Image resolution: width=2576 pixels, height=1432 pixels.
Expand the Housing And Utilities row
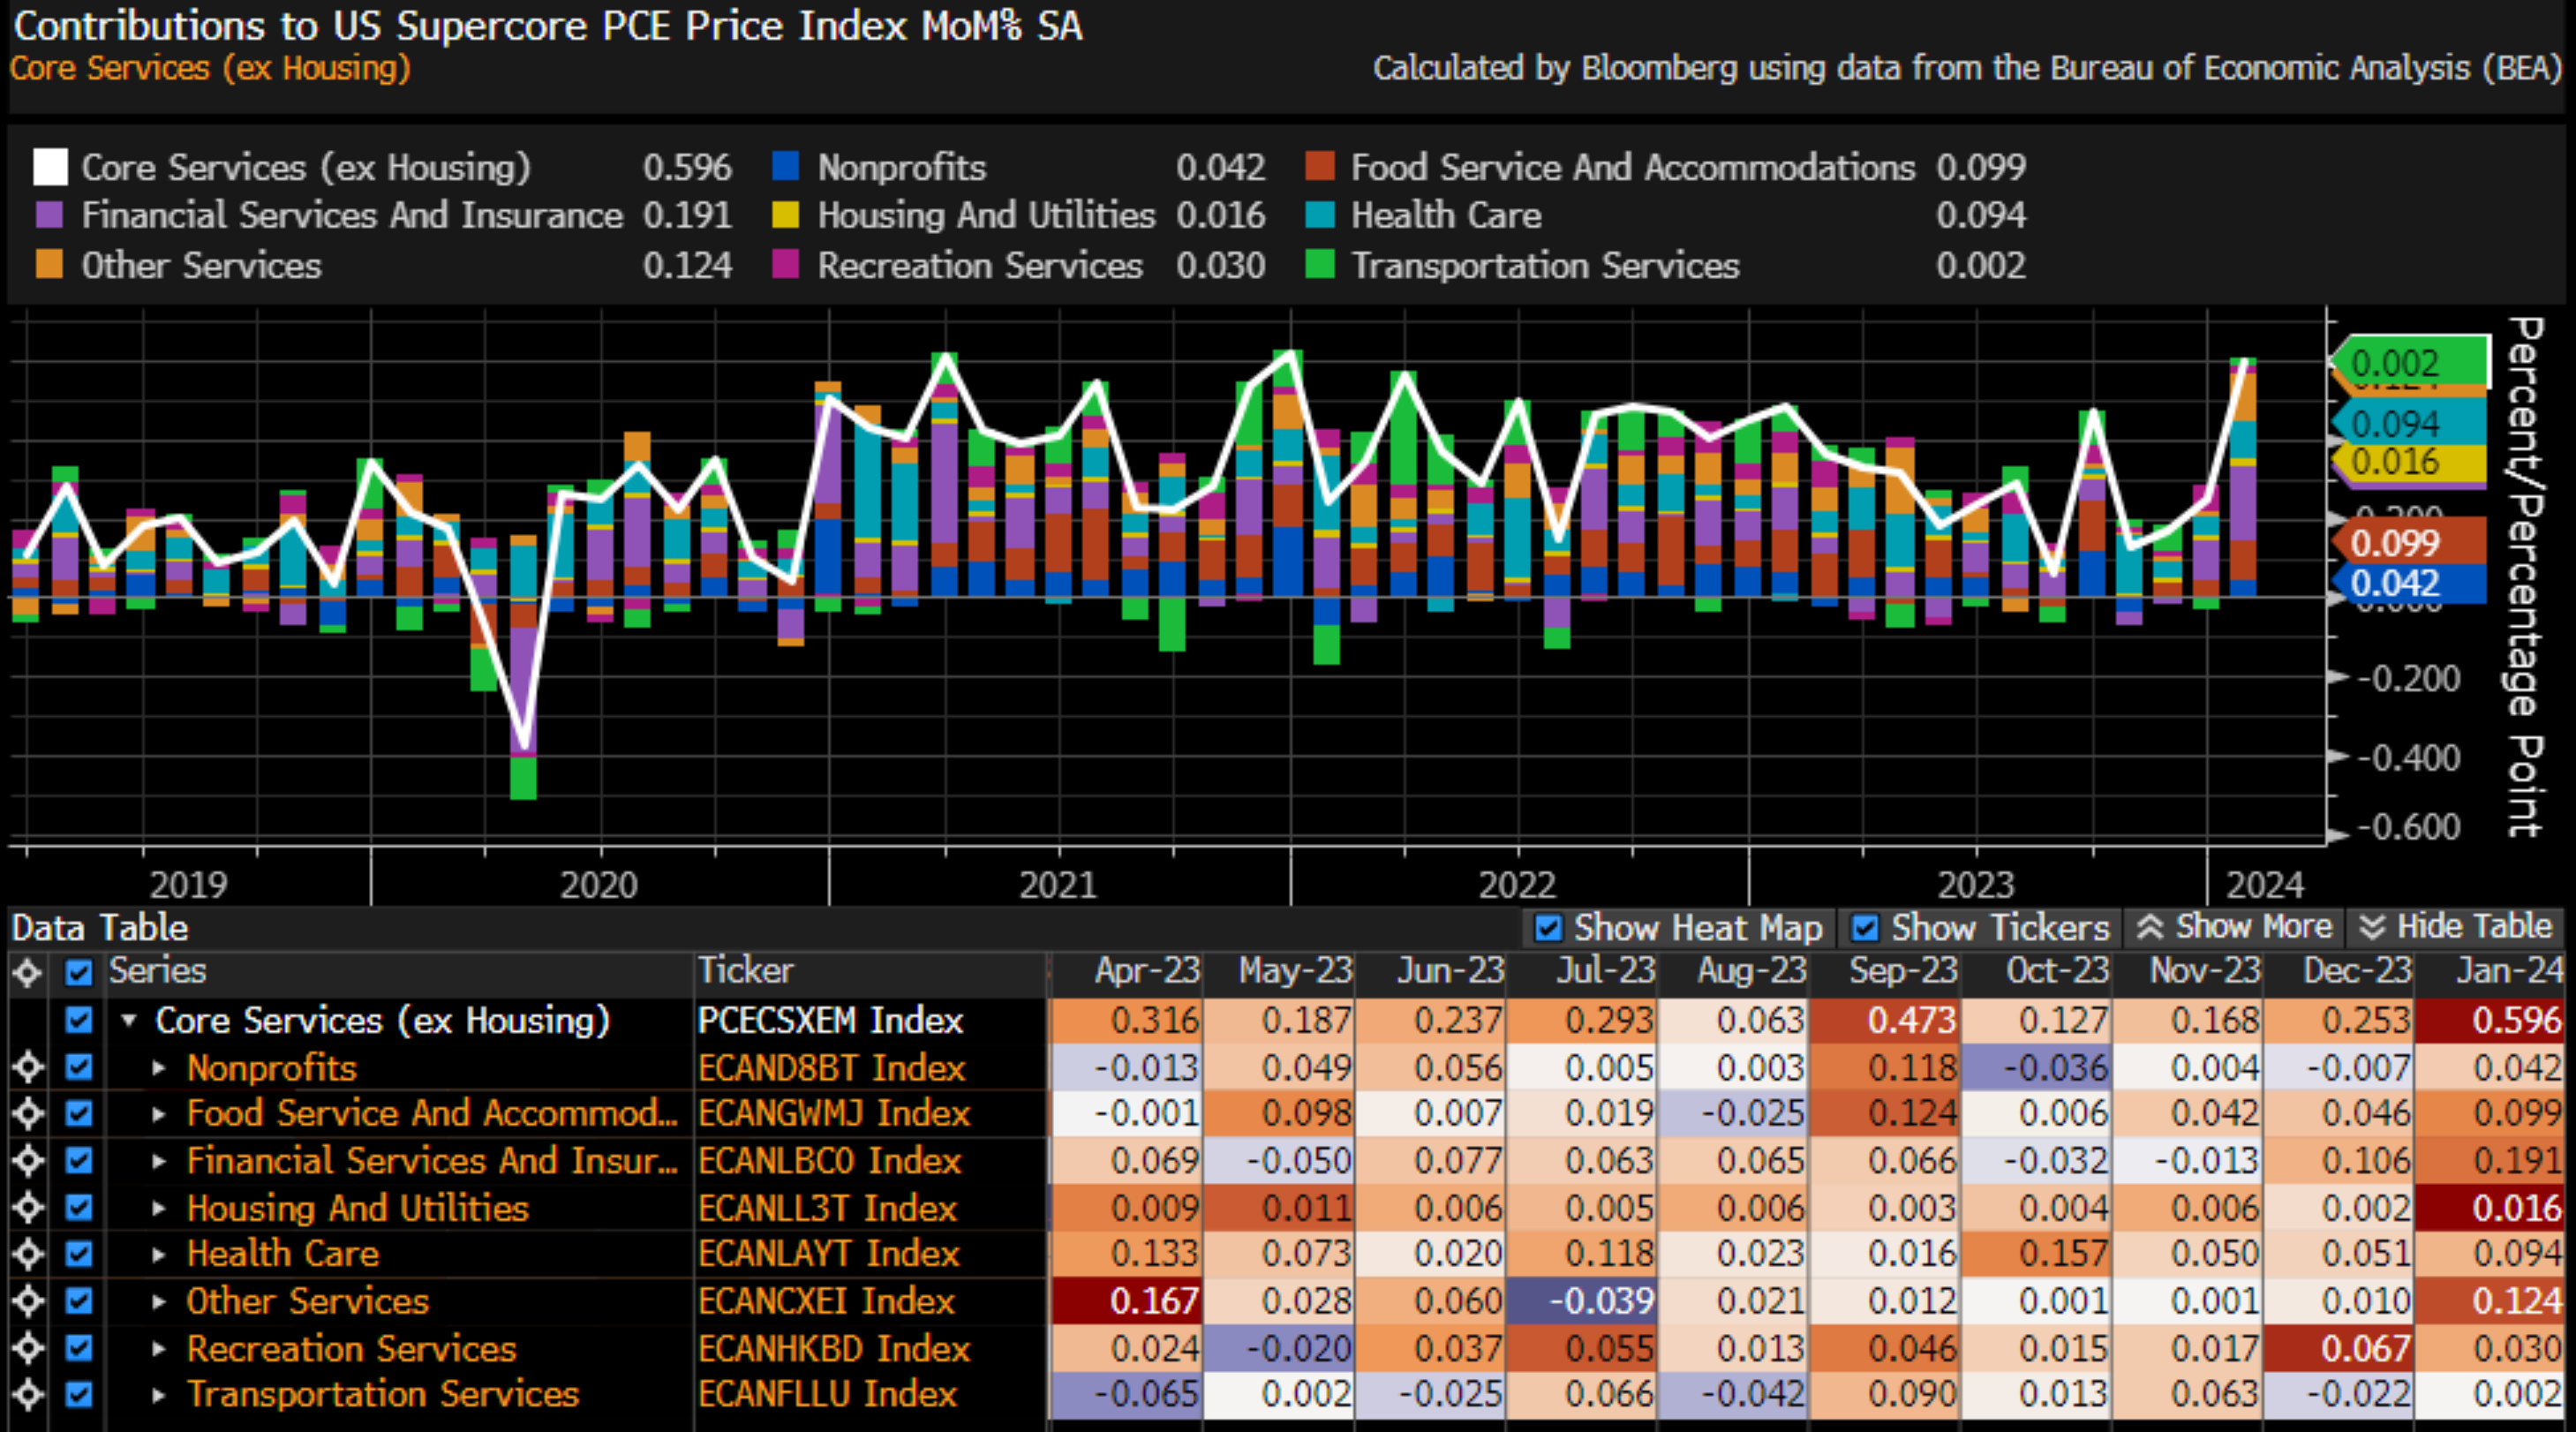click(x=159, y=1208)
